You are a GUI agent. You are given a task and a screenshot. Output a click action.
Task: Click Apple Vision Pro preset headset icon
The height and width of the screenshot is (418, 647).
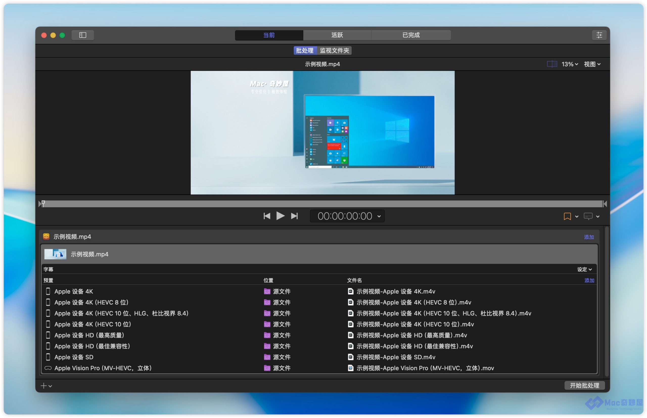48,368
